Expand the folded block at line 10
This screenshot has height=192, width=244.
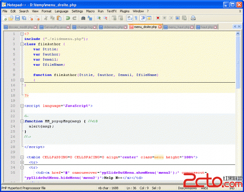(22, 80)
